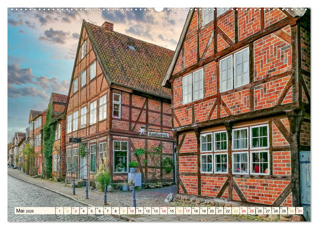This screenshot has height=229, width=318.
Task: Click the Kunsthandwerk shop sign
Action: (159, 135)
